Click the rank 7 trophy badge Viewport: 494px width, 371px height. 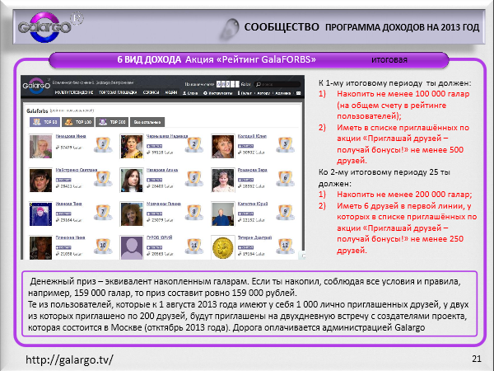click(103, 213)
